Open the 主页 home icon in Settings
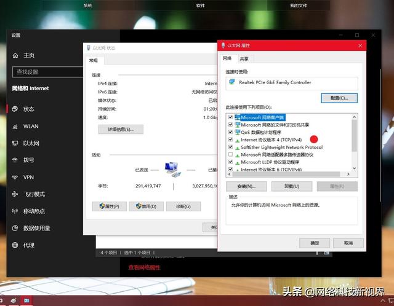 [15, 55]
